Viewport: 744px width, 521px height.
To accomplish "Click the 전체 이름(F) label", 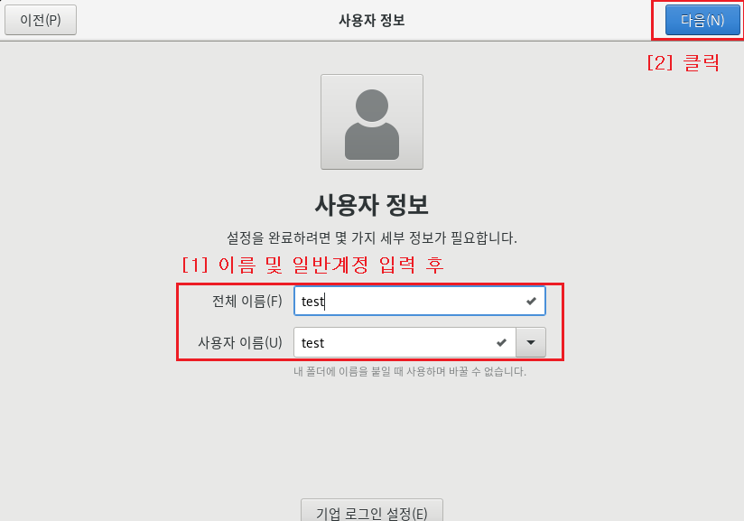I will click(247, 301).
